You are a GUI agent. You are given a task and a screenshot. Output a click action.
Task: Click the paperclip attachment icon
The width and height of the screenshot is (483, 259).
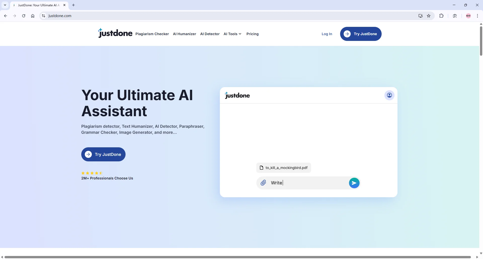coord(263,183)
